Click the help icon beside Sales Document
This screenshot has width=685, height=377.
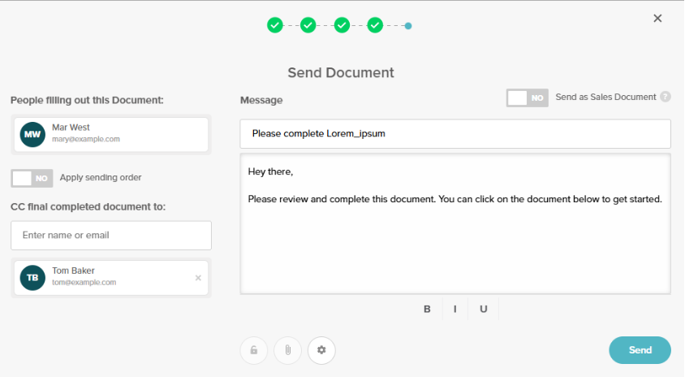coord(666,97)
